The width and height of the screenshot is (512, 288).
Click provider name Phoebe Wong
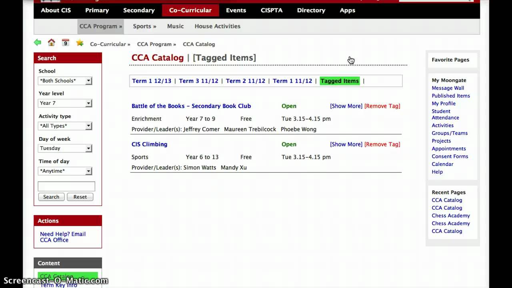coord(298,130)
